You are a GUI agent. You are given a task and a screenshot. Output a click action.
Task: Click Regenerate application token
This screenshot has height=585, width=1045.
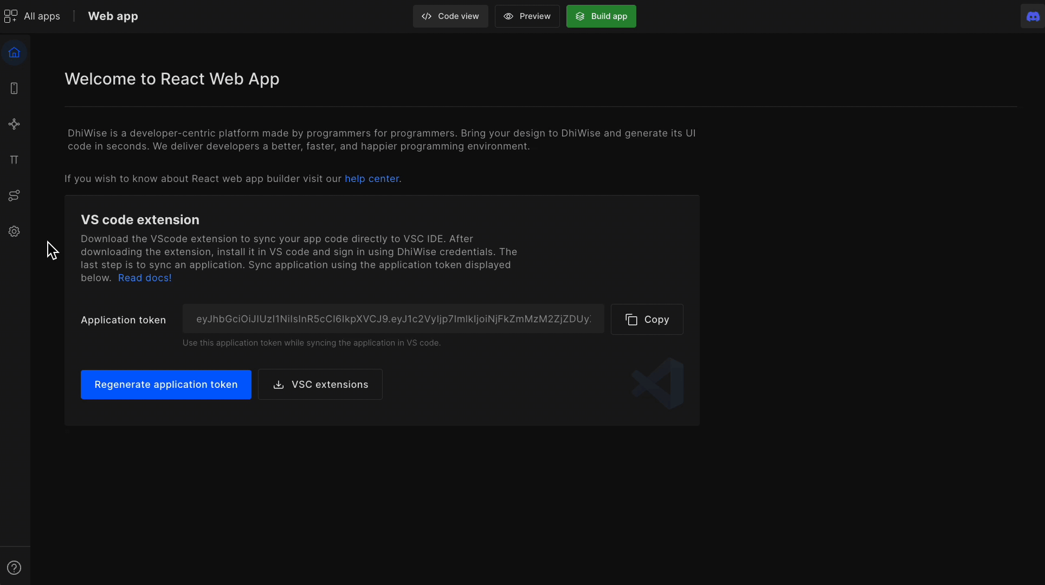(x=166, y=385)
